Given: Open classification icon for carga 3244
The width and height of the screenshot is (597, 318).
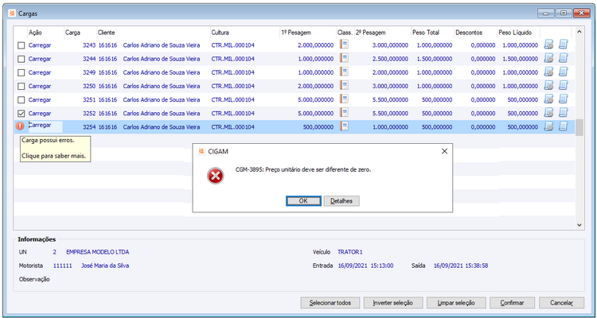Looking at the screenshot, I should pos(344,58).
